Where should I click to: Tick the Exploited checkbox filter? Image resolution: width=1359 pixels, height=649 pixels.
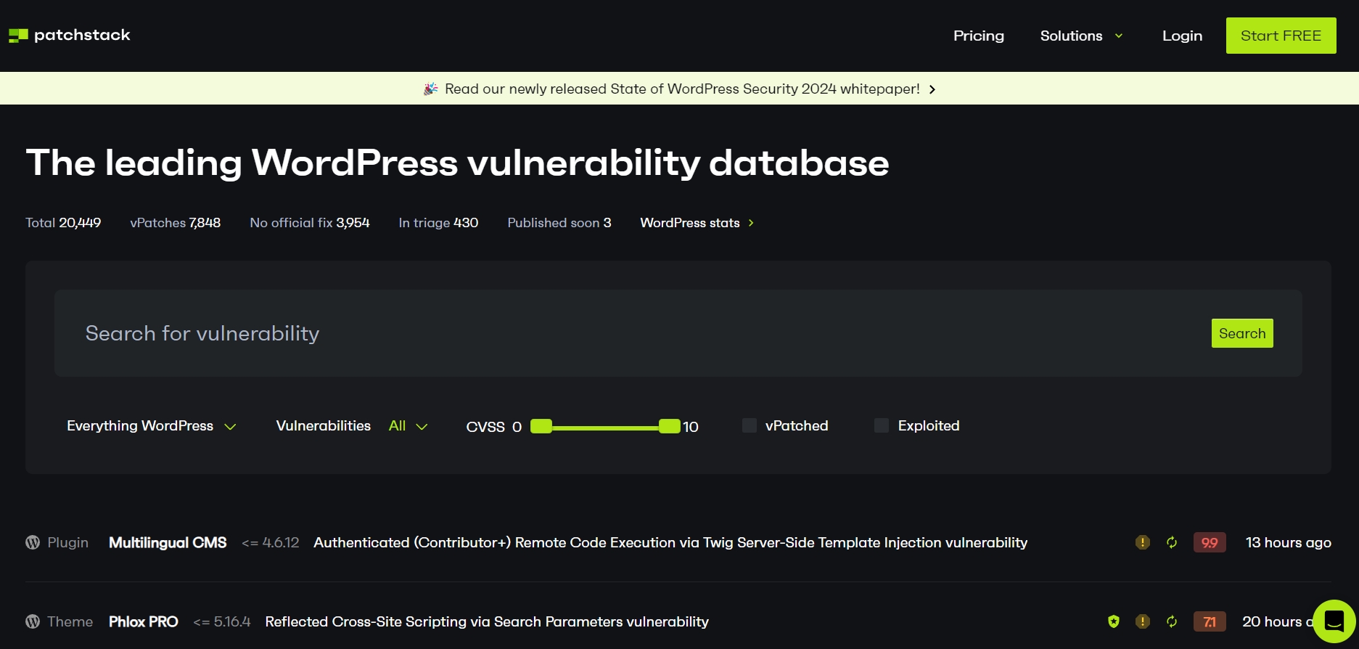tap(882, 425)
